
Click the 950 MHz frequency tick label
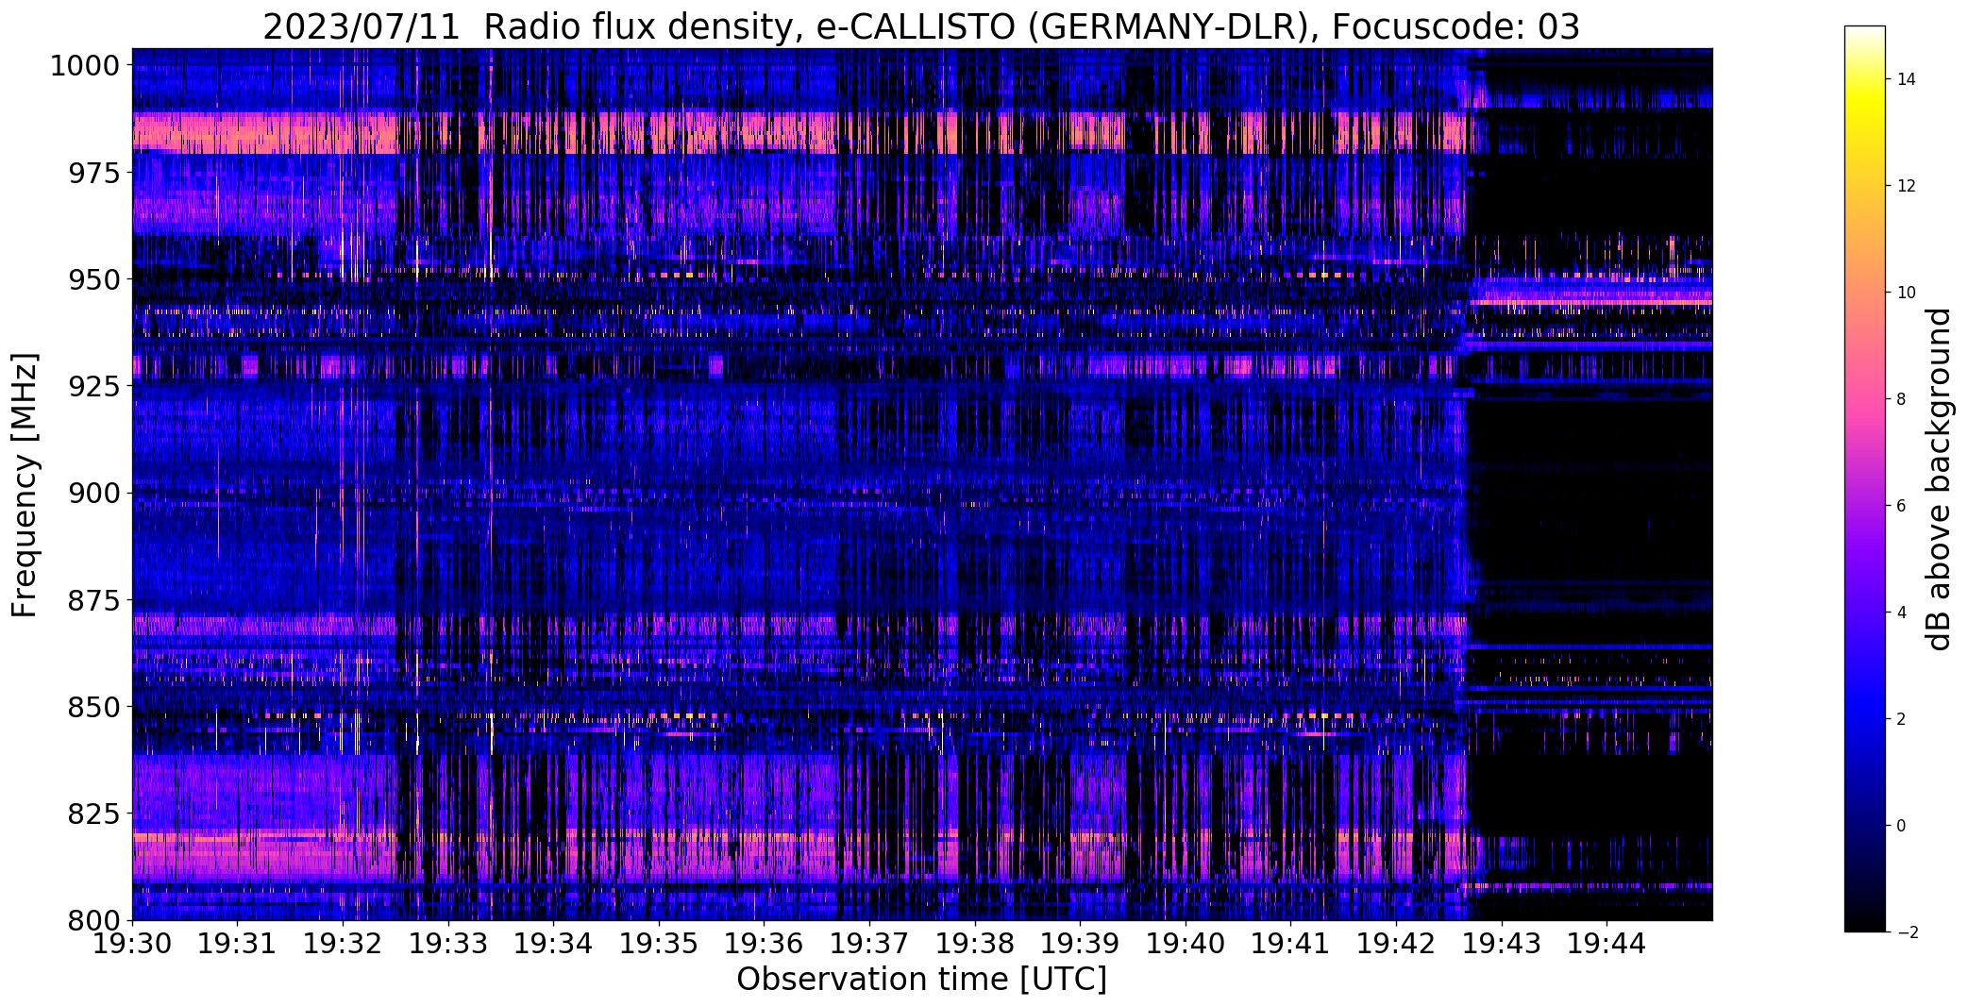click(x=94, y=279)
